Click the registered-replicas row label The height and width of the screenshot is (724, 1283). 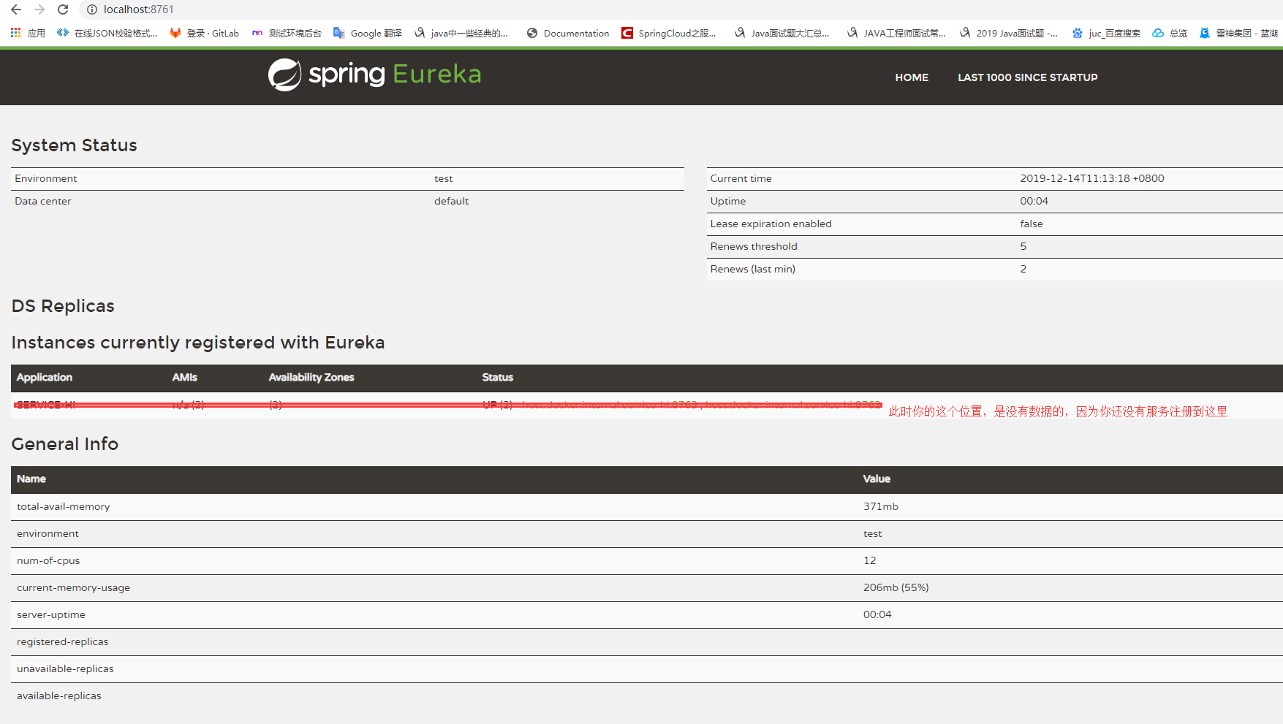(x=63, y=642)
